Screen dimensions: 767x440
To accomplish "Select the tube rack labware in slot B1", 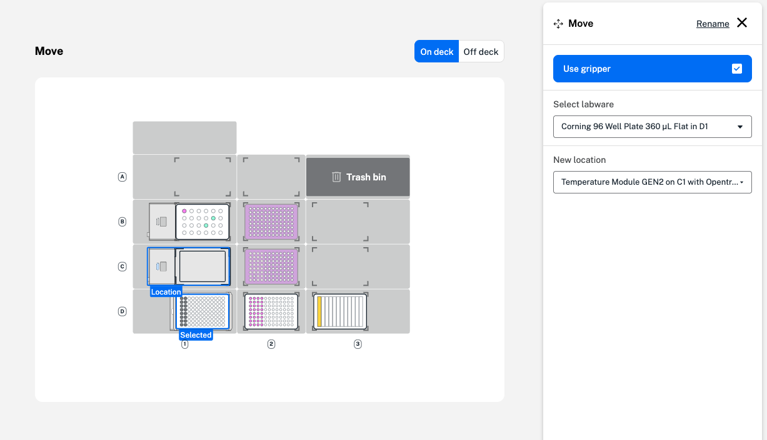I will point(203,222).
